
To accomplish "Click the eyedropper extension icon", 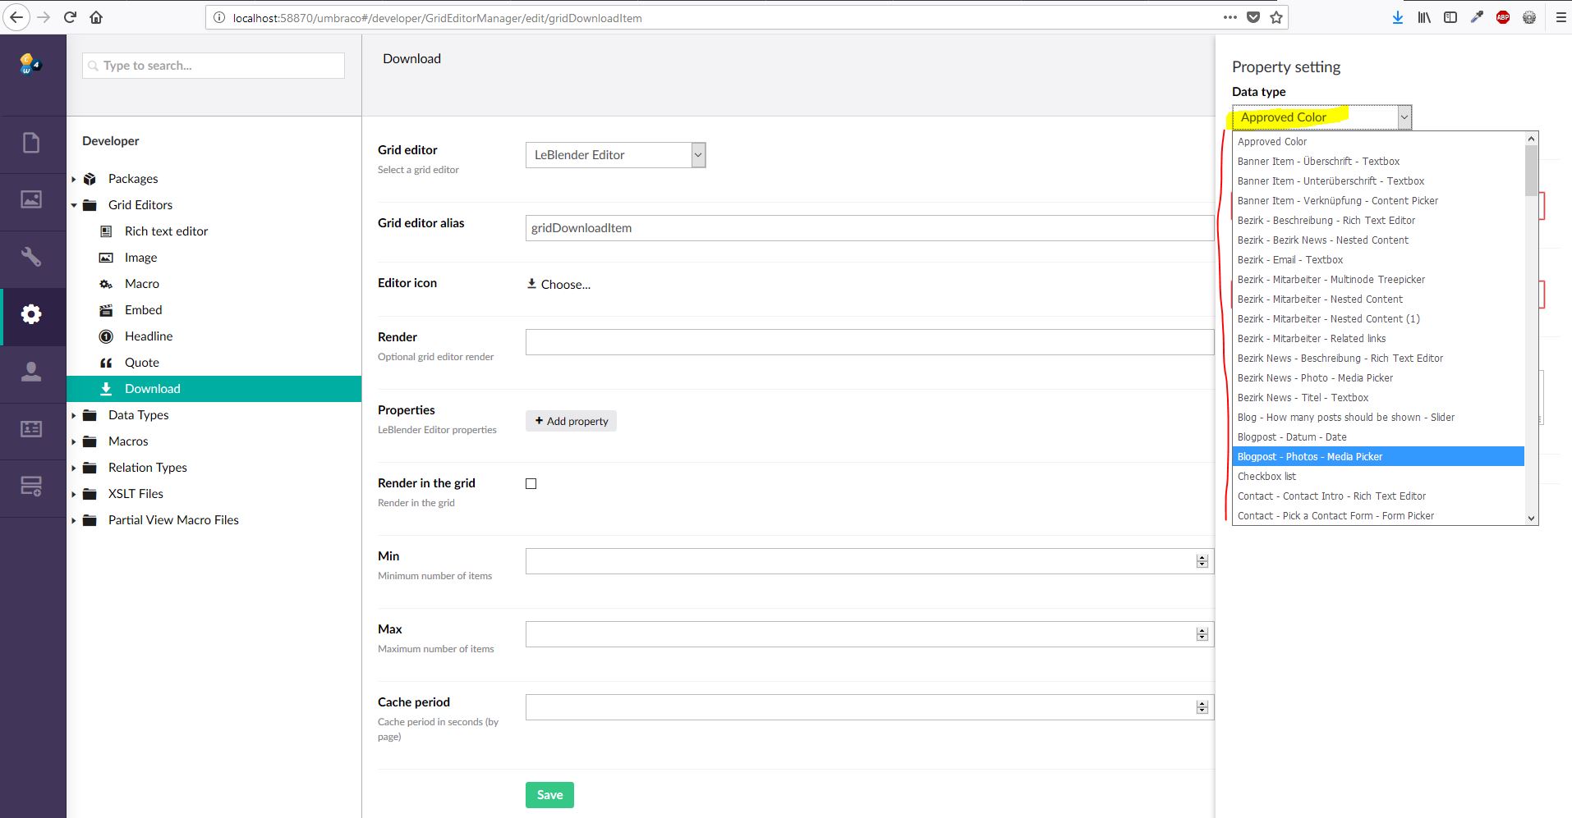I will 1477,17.
